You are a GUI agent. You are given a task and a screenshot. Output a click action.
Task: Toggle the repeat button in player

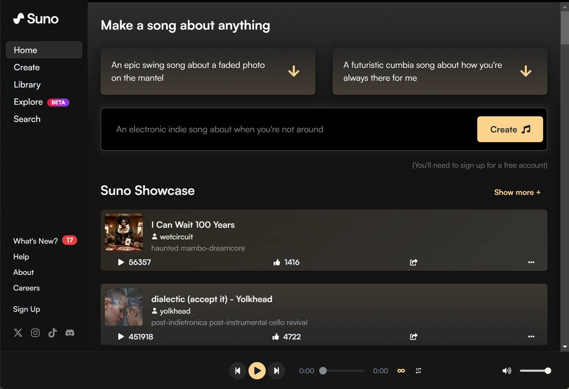pyautogui.click(x=418, y=371)
